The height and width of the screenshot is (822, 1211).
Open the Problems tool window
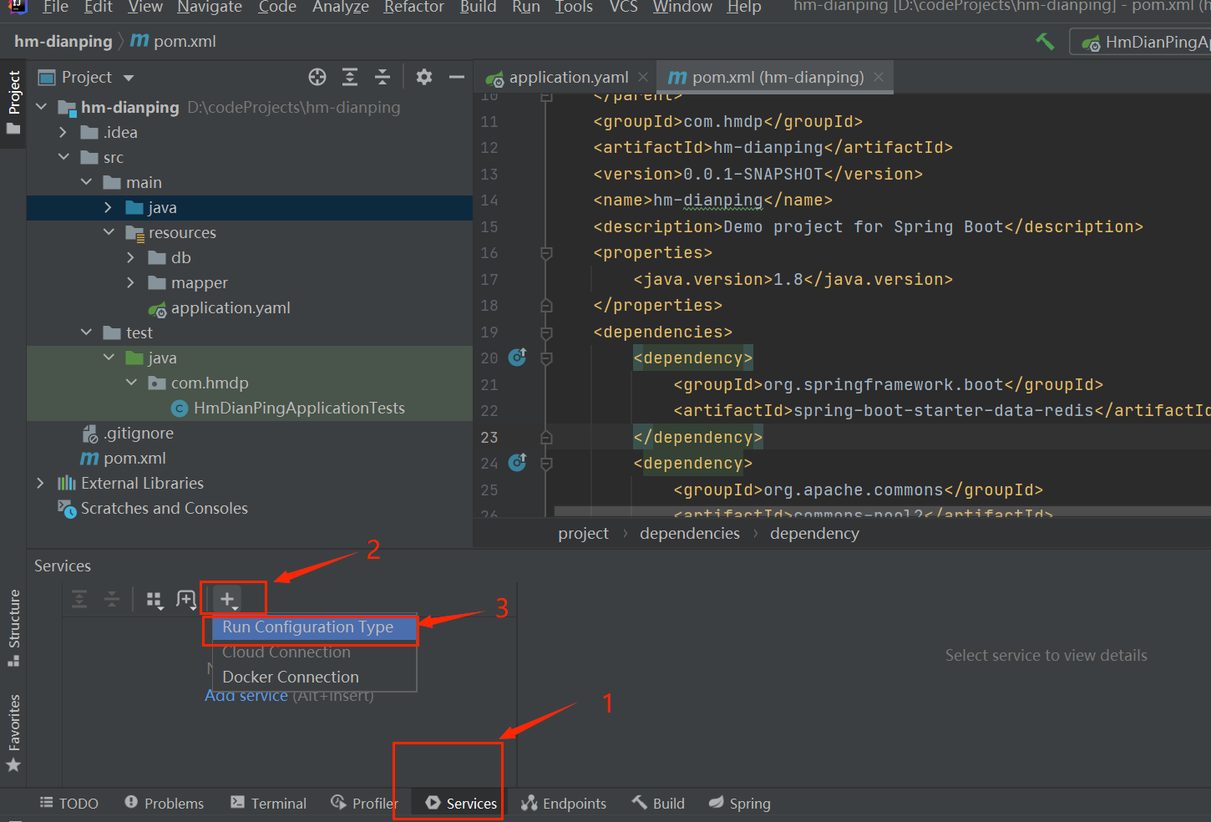(x=164, y=804)
